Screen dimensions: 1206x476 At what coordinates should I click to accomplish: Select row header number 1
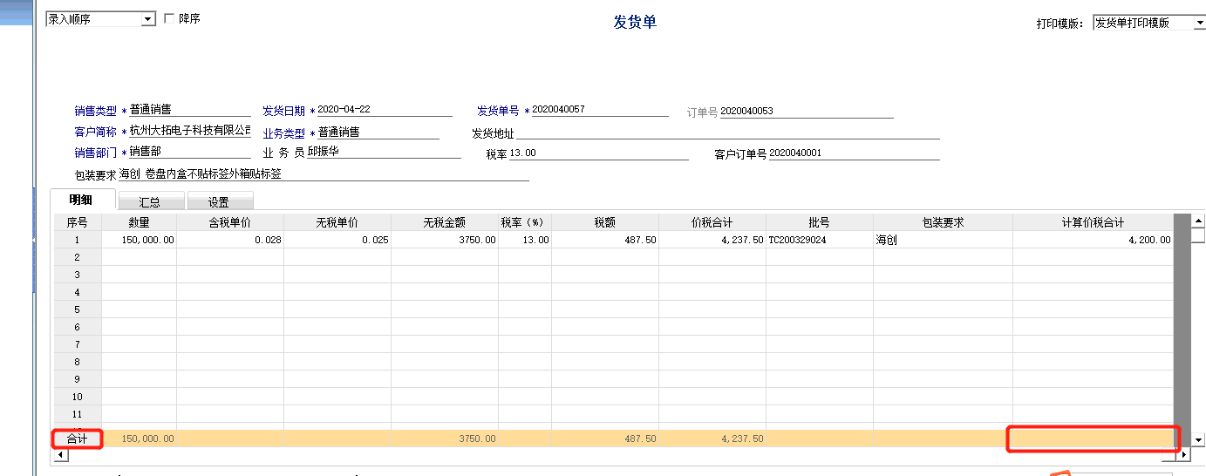[78, 240]
